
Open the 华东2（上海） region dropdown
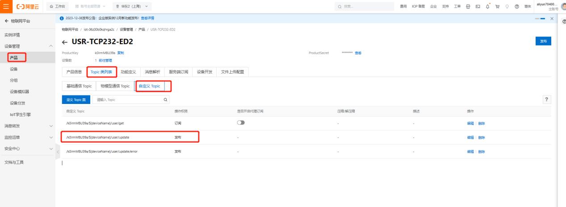tap(132, 7)
